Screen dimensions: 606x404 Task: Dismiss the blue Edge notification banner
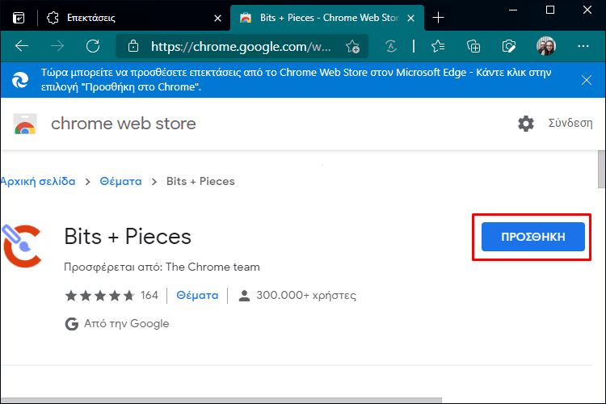click(587, 80)
